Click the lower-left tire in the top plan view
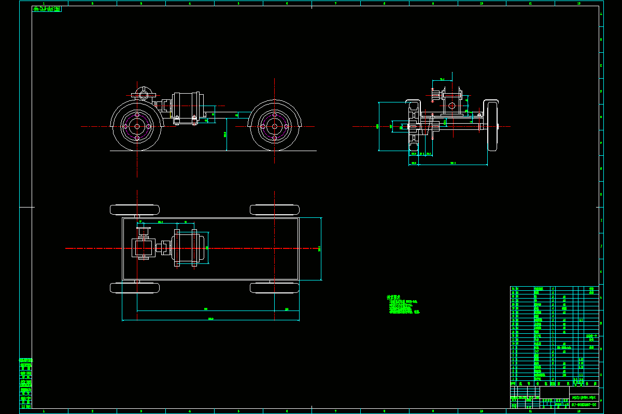Screen dimensions: 622x414 (x=135, y=288)
